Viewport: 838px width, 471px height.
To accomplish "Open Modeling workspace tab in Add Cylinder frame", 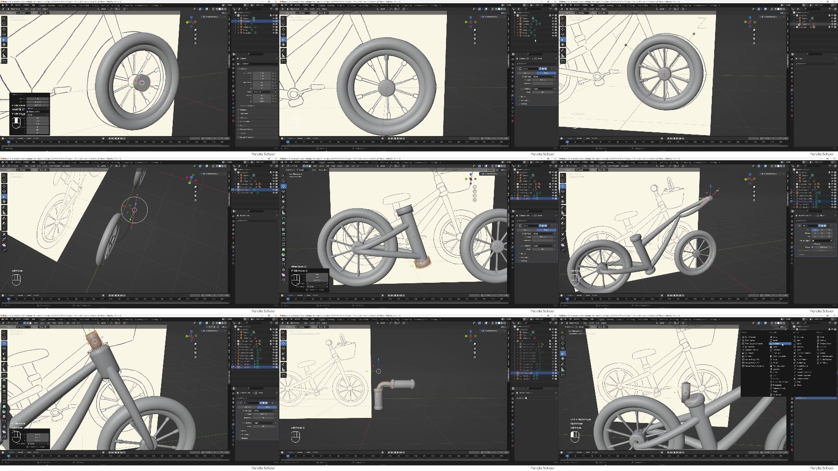I will (51, 6).
